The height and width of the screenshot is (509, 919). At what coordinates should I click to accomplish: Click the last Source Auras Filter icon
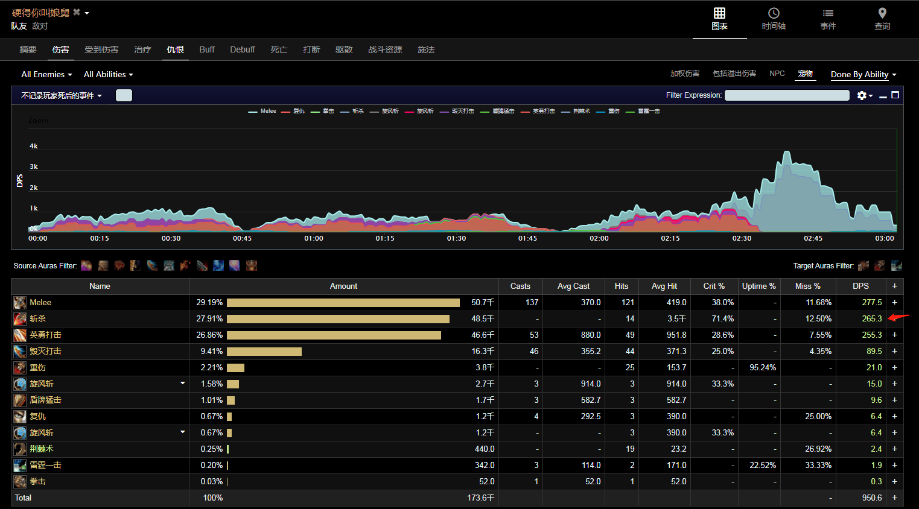pyautogui.click(x=252, y=265)
